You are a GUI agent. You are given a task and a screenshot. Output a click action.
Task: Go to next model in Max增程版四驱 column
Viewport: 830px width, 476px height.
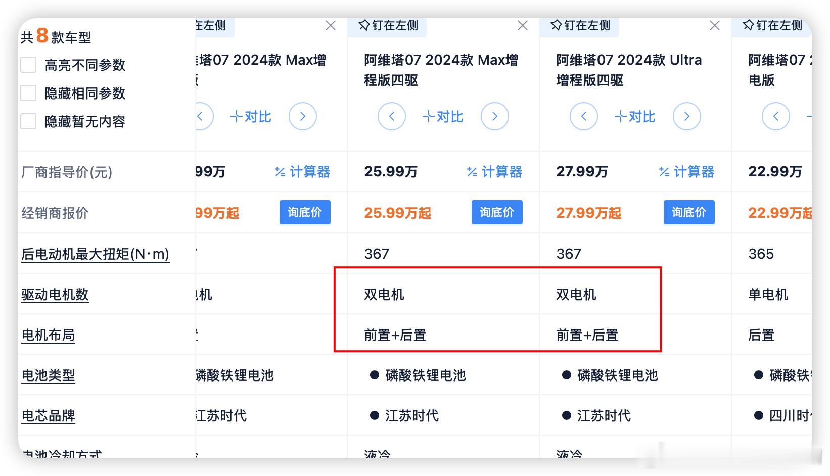(x=495, y=117)
